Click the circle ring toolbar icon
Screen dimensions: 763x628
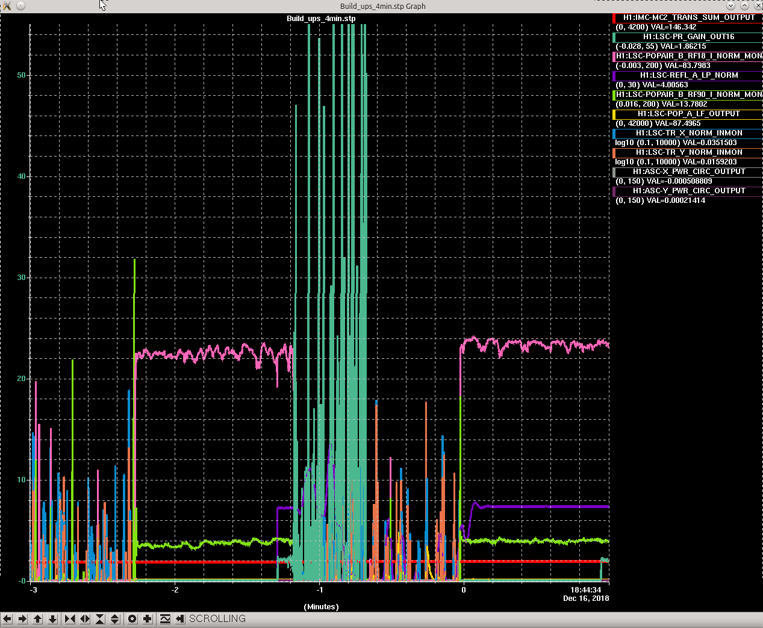[x=132, y=619]
